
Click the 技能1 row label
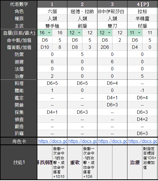coord(19,162)
